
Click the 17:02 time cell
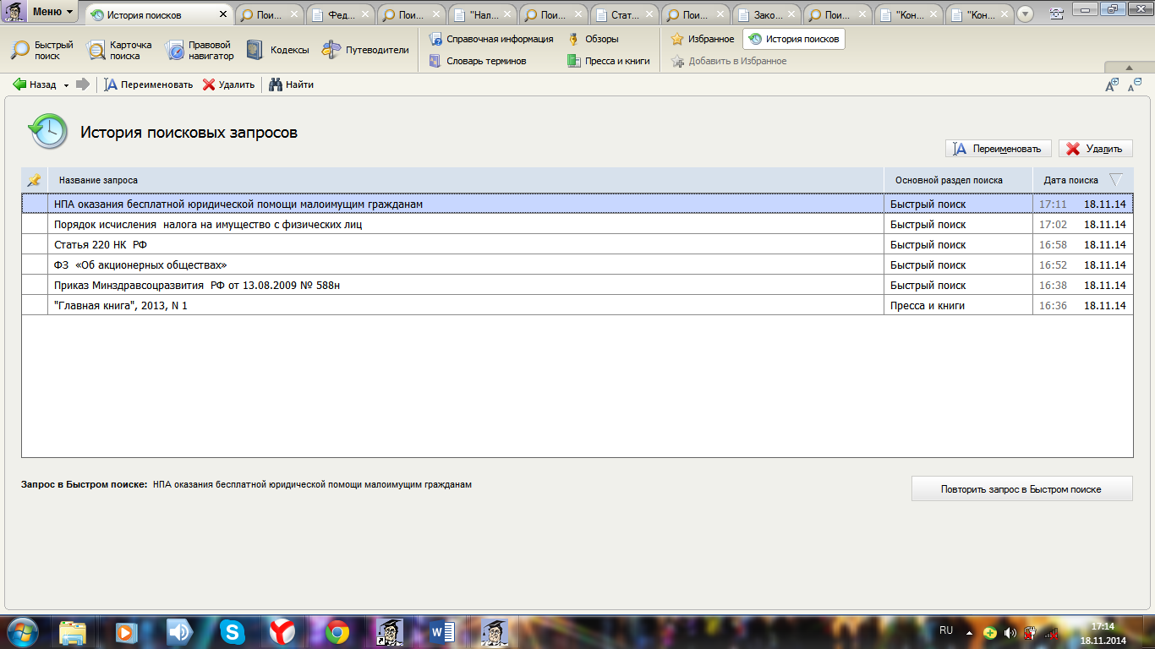point(1053,224)
